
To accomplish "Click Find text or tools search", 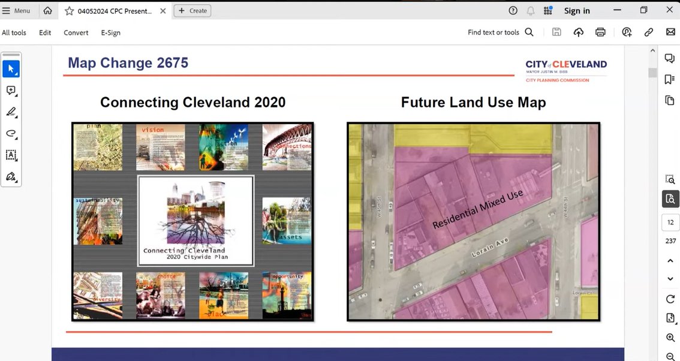I will tap(493, 32).
